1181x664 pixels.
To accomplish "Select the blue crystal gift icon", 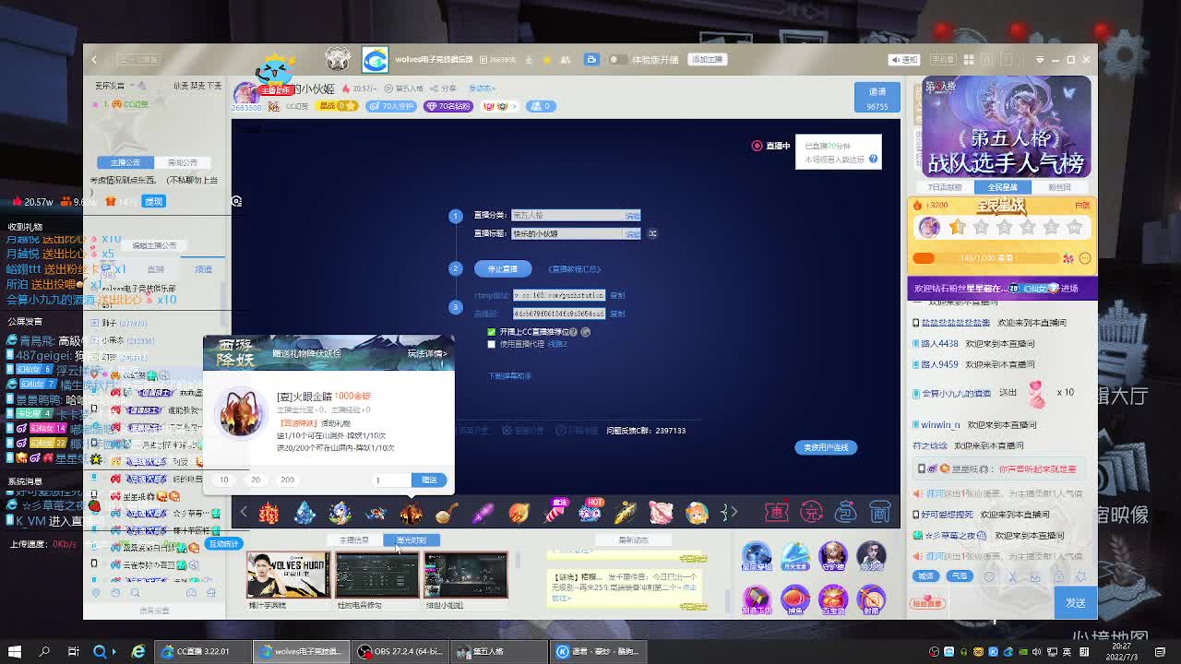I will click(304, 512).
